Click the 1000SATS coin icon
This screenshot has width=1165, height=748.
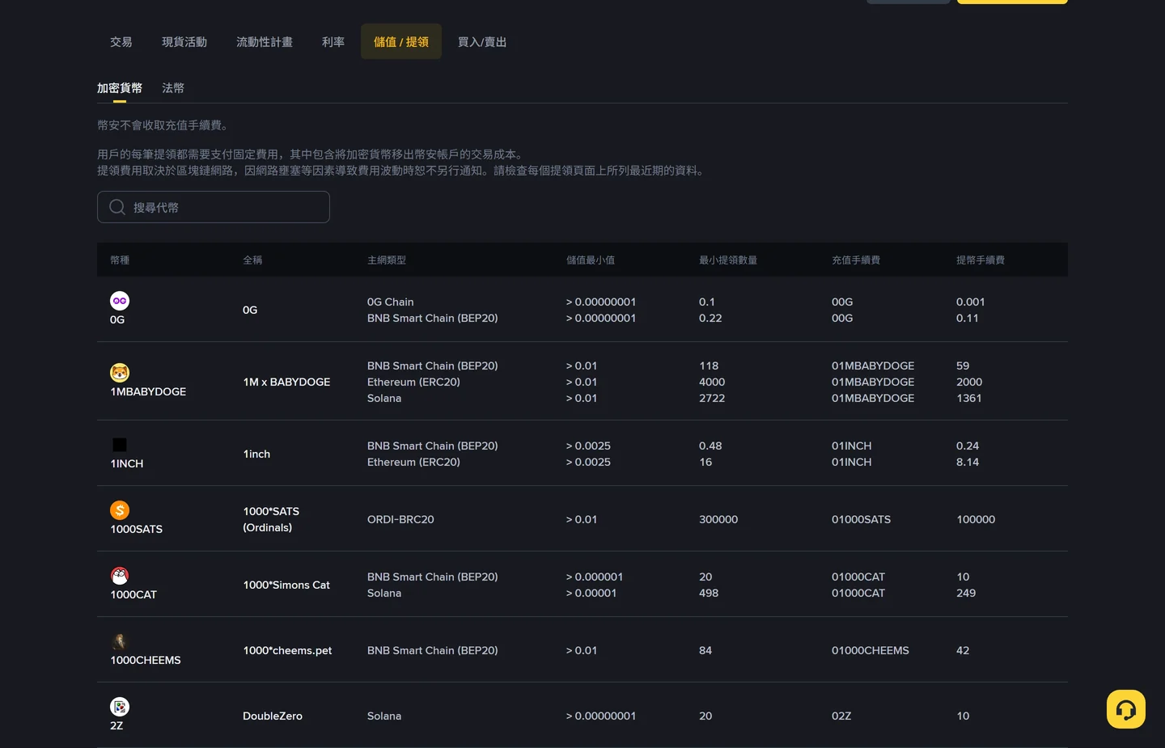120,510
